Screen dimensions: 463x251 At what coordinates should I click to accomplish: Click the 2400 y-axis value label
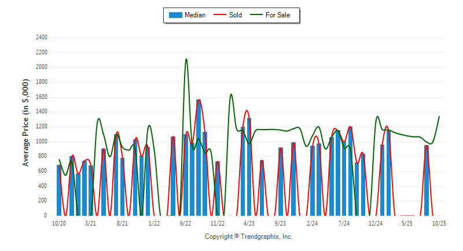41,38
